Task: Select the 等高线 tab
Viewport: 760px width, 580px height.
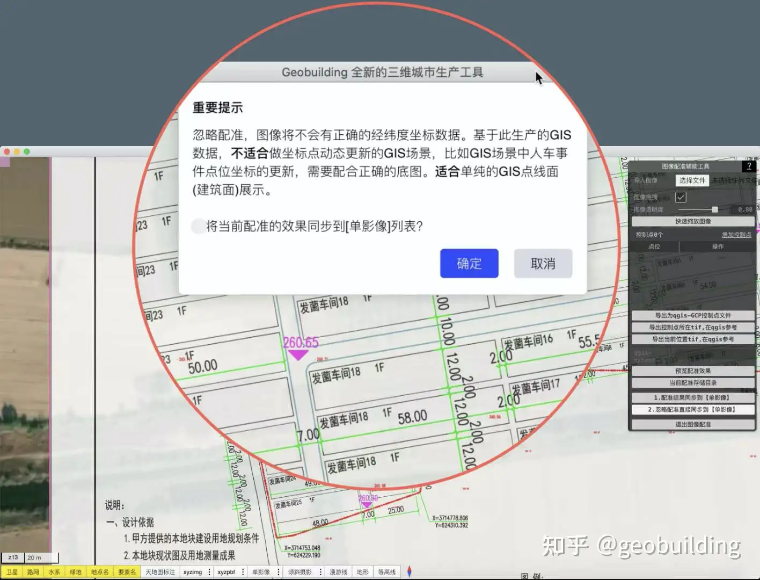Action: coord(387,572)
